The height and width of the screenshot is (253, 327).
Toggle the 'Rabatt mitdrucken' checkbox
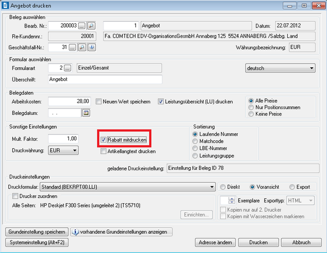[x=104, y=140]
